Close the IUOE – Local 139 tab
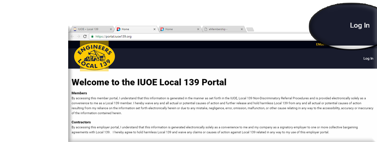The image size is (377, 142). click(111, 29)
